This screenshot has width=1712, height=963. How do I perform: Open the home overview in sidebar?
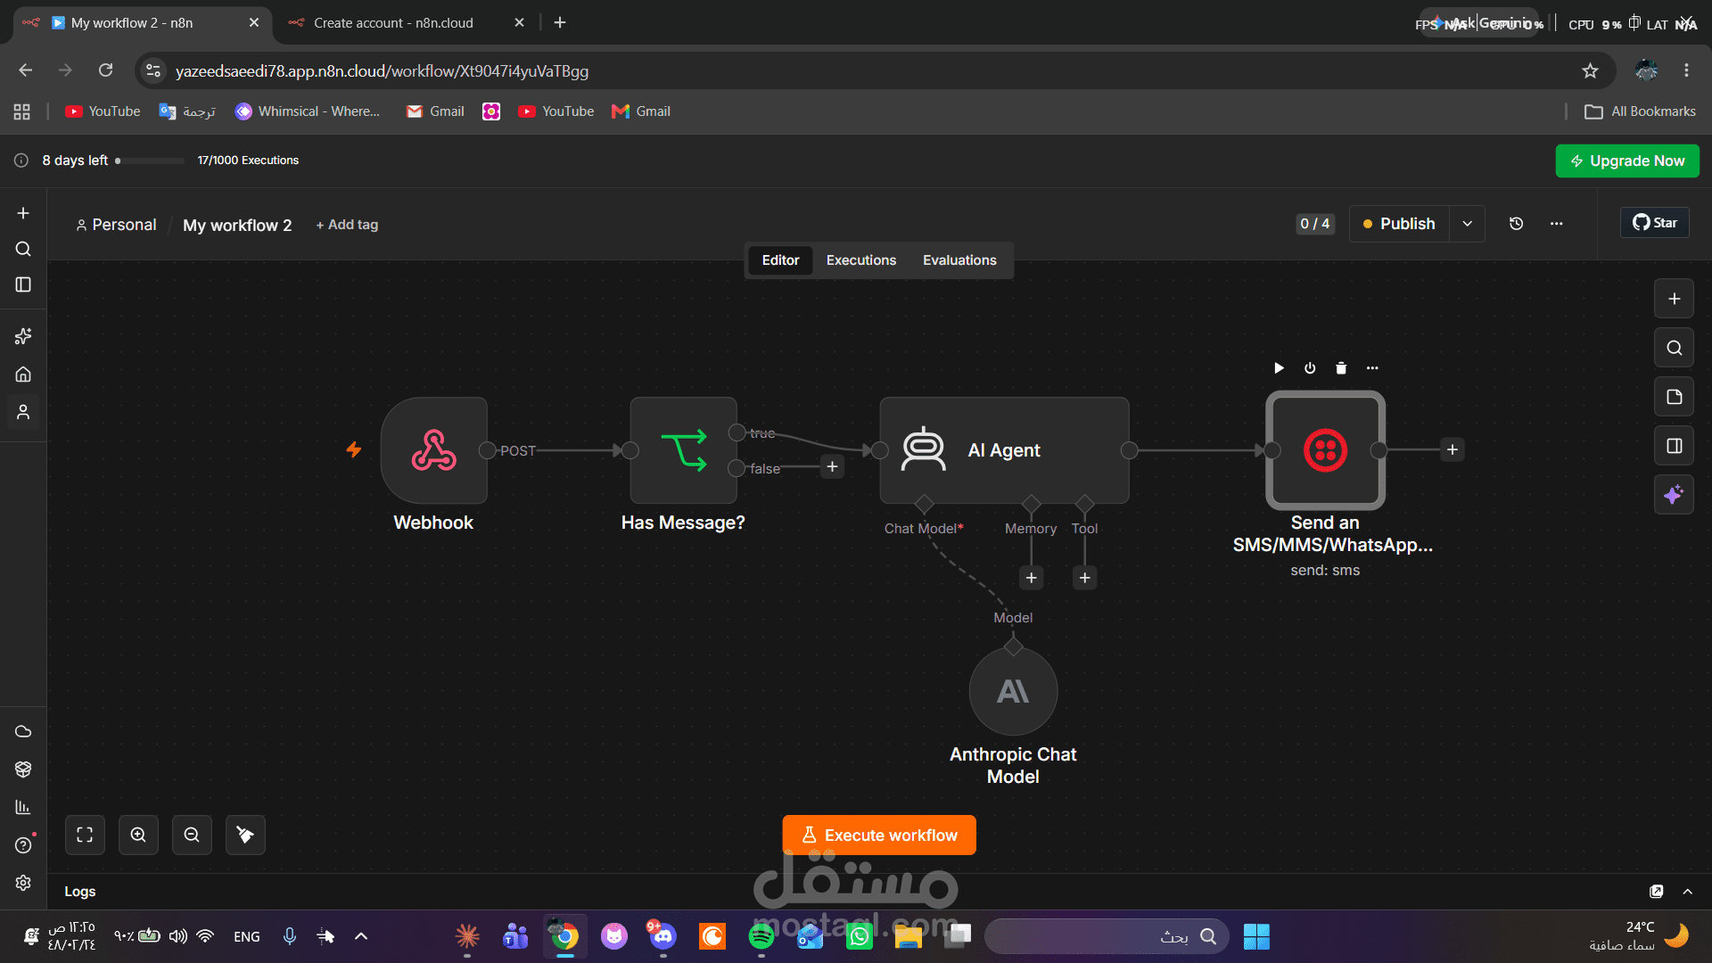(23, 374)
